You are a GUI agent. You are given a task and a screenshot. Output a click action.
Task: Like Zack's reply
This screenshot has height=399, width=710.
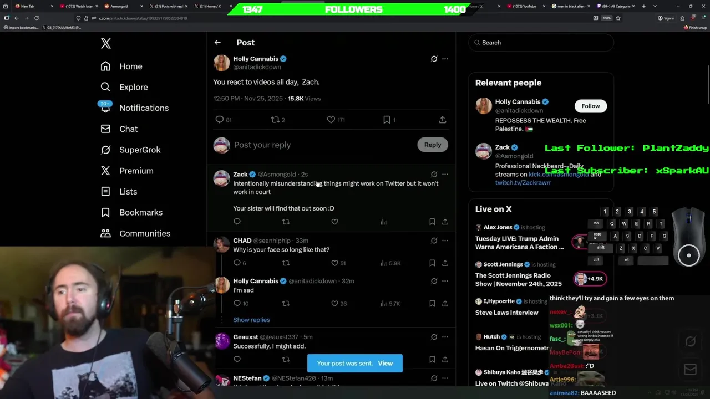(334, 222)
